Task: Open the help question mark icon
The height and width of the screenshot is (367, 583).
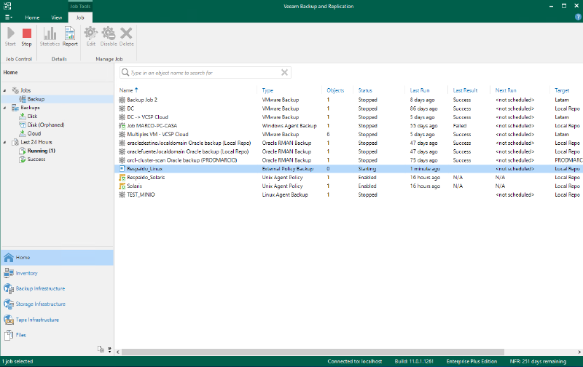Action: point(578,17)
